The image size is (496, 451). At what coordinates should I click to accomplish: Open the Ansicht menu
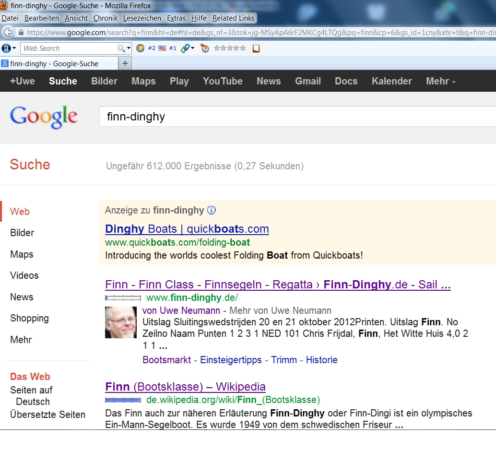click(x=76, y=18)
